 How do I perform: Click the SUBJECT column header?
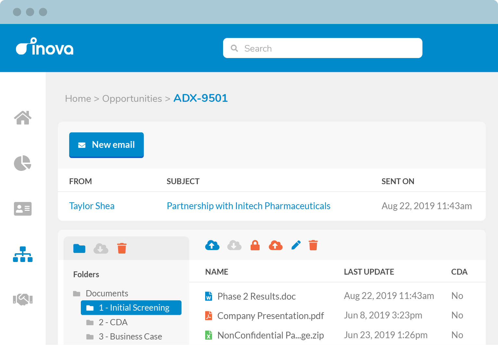[183, 181]
